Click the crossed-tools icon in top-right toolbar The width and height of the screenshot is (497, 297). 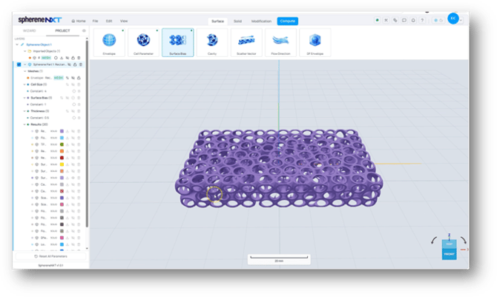(386, 20)
